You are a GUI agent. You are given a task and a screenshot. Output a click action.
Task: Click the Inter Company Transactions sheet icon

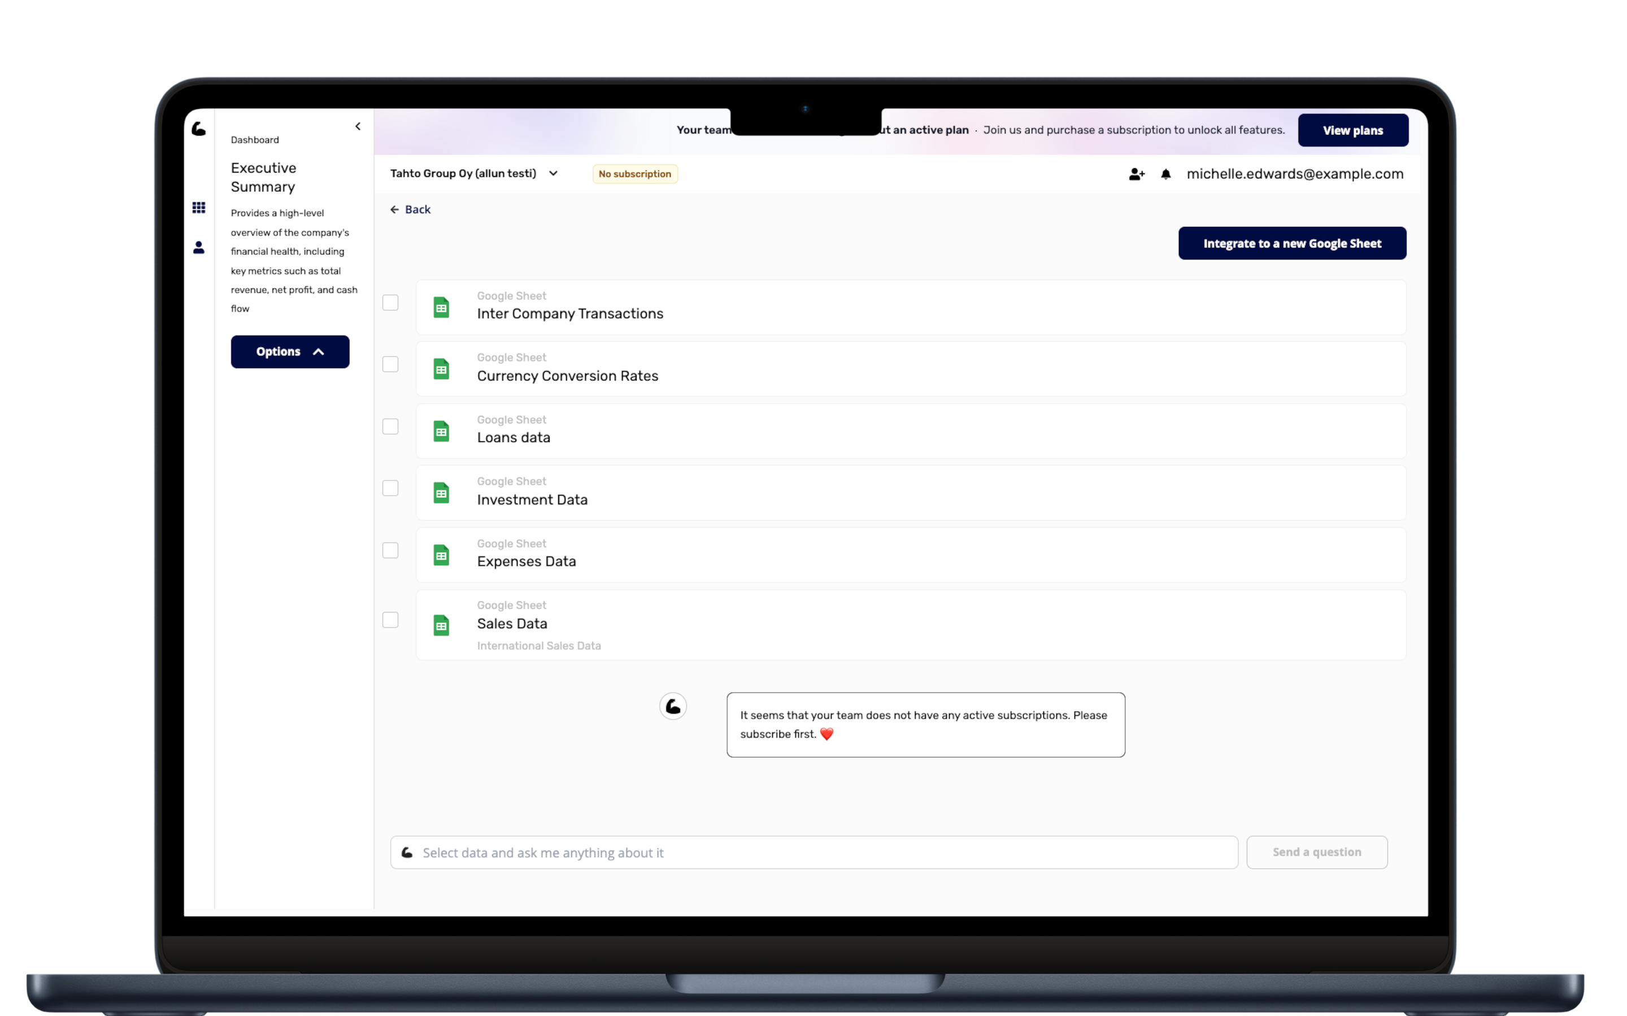[x=441, y=308]
